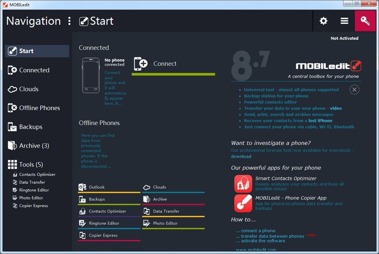
Task: Select Contacts Optimizer under Tools
Action: [34, 174]
